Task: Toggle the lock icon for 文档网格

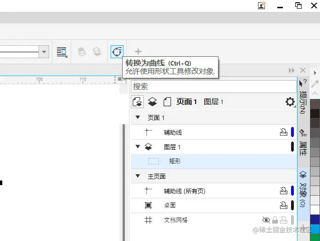Action: pos(275,220)
